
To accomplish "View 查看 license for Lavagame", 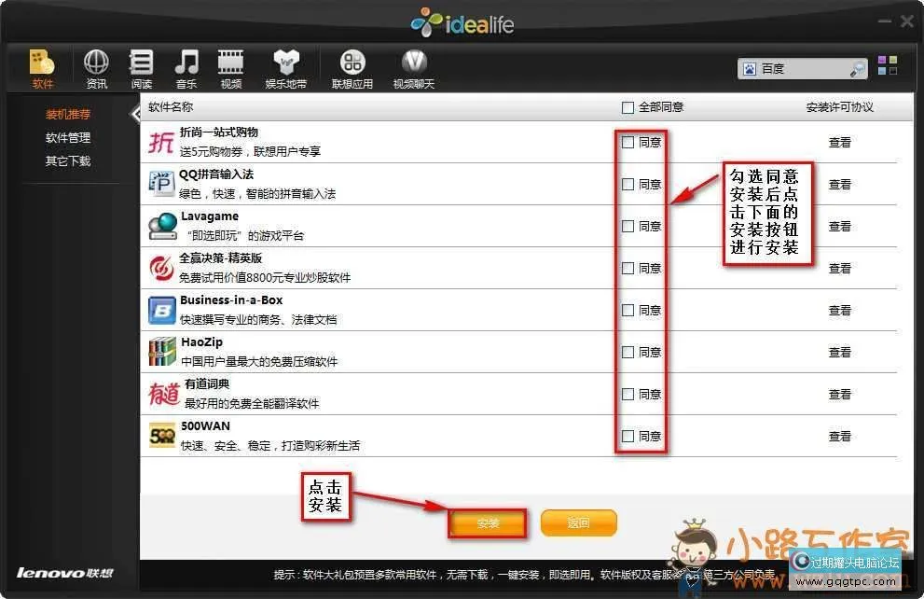I will (x=840, y=226).
